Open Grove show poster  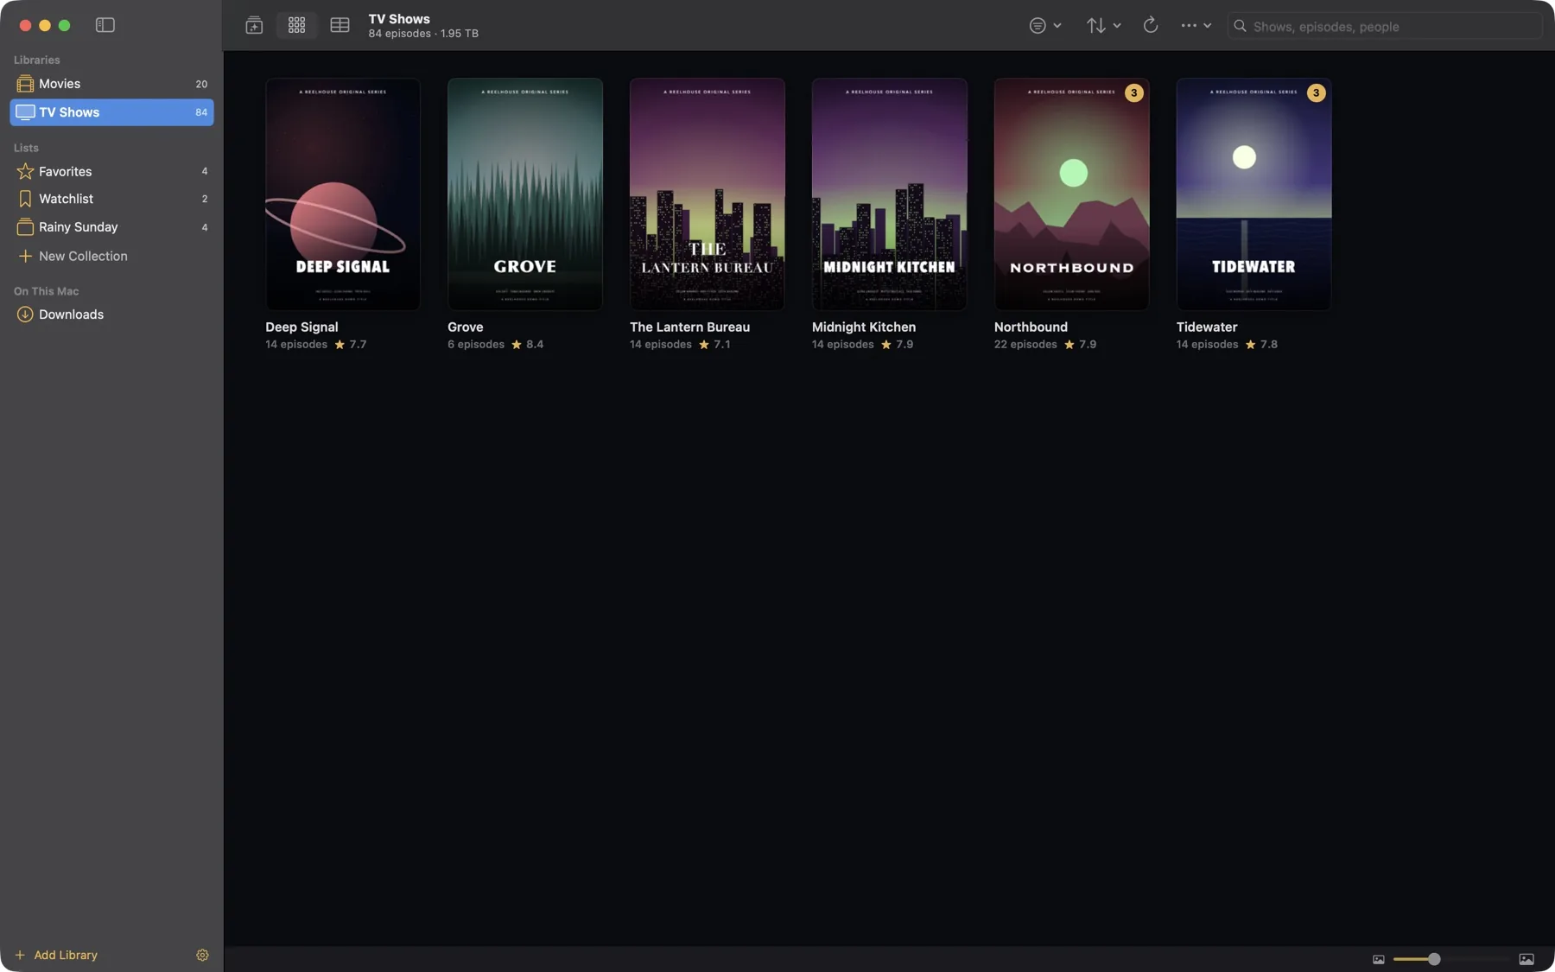coord(525,194)
